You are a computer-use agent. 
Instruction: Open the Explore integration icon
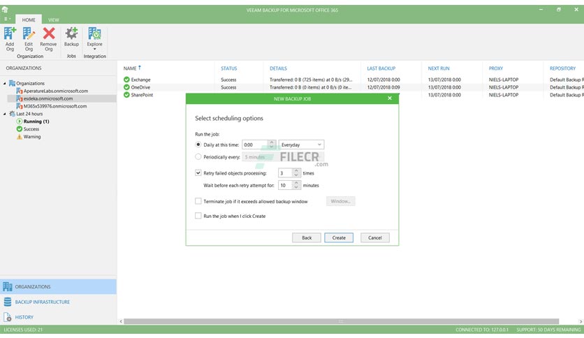point(94,34)
